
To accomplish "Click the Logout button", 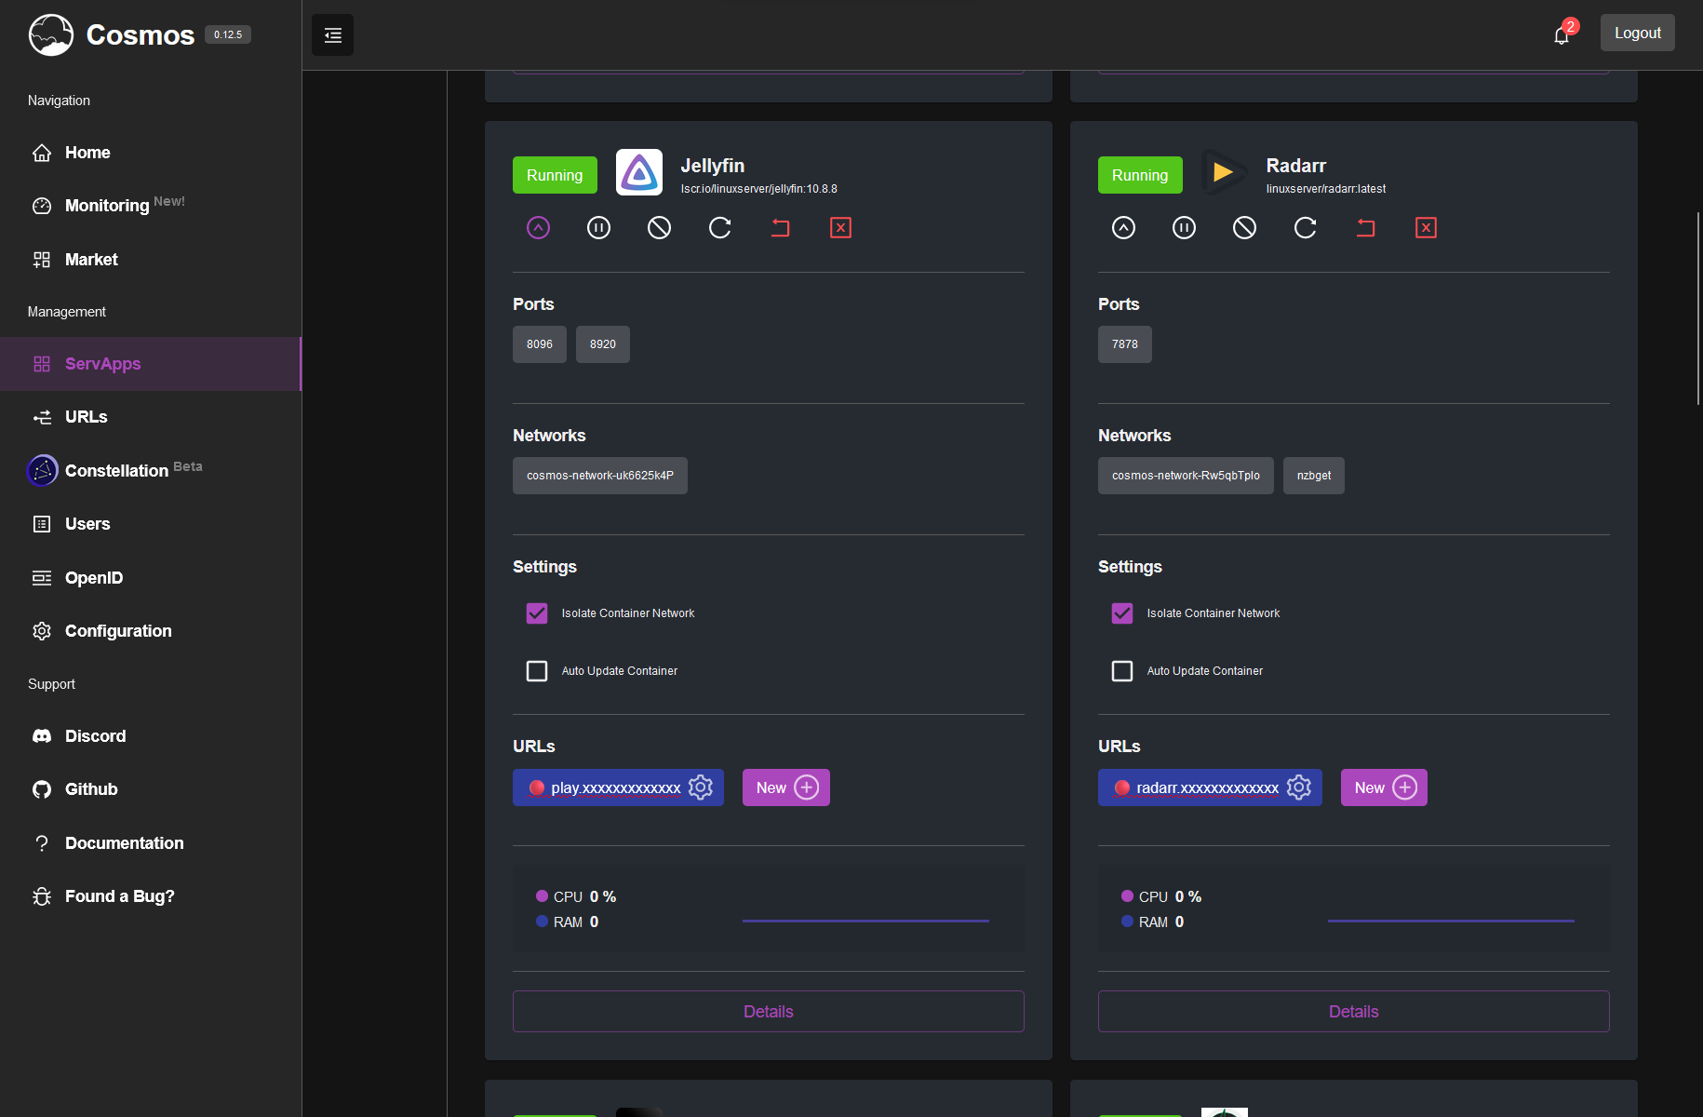I will [x=1637, y=33].
